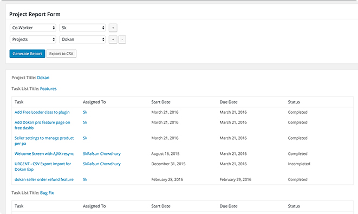
Task: Add a filter row from the Projects row plus button
Action: pos(113,40)
